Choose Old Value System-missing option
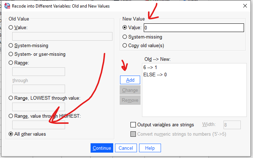The image size is (253, 158). (11, 46)
